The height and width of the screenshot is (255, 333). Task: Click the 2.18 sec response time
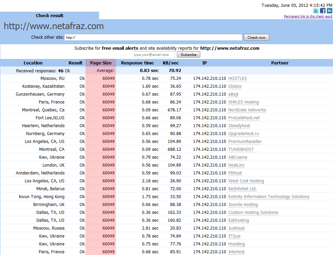[150, 181]
